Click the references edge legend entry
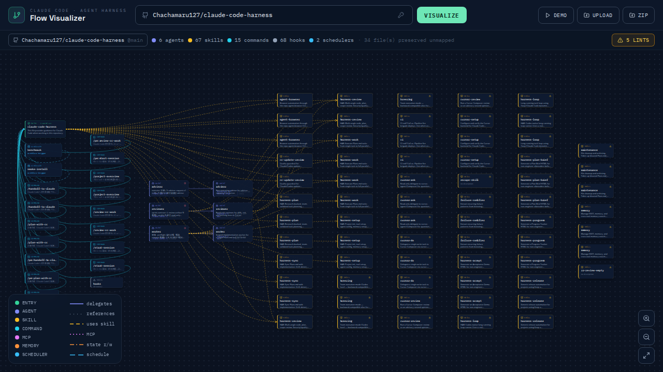The width and height of the screenshot is (663, 372). point(92,314)
